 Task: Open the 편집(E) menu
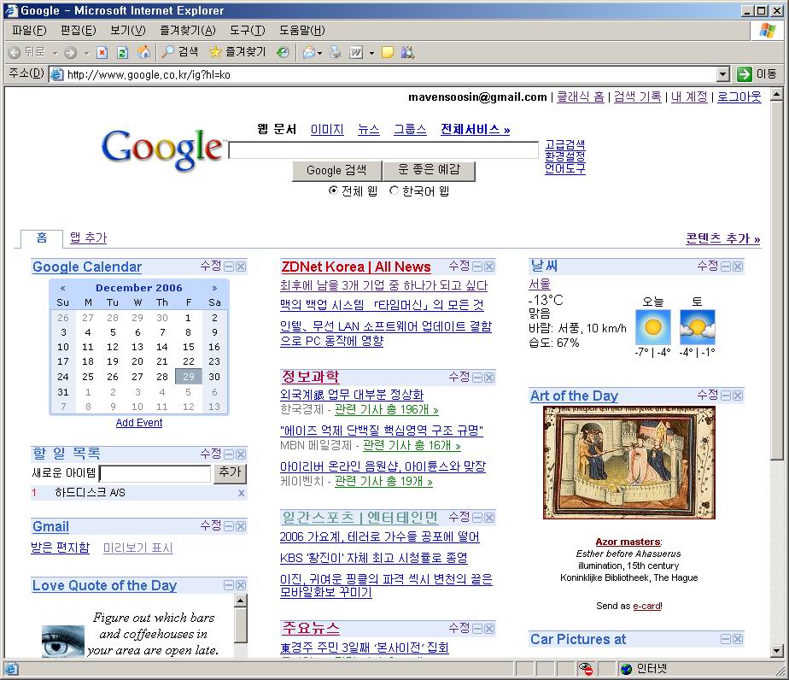point(78,31)
